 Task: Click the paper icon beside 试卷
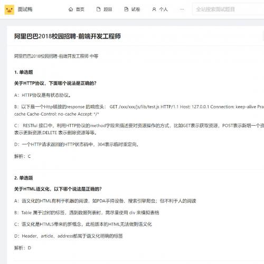(126, 10)
